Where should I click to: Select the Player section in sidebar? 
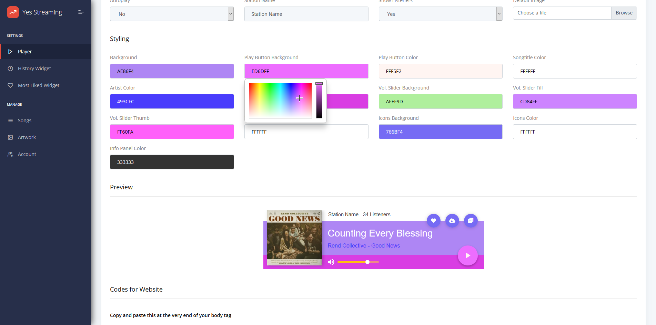click(x=24, y=51)
